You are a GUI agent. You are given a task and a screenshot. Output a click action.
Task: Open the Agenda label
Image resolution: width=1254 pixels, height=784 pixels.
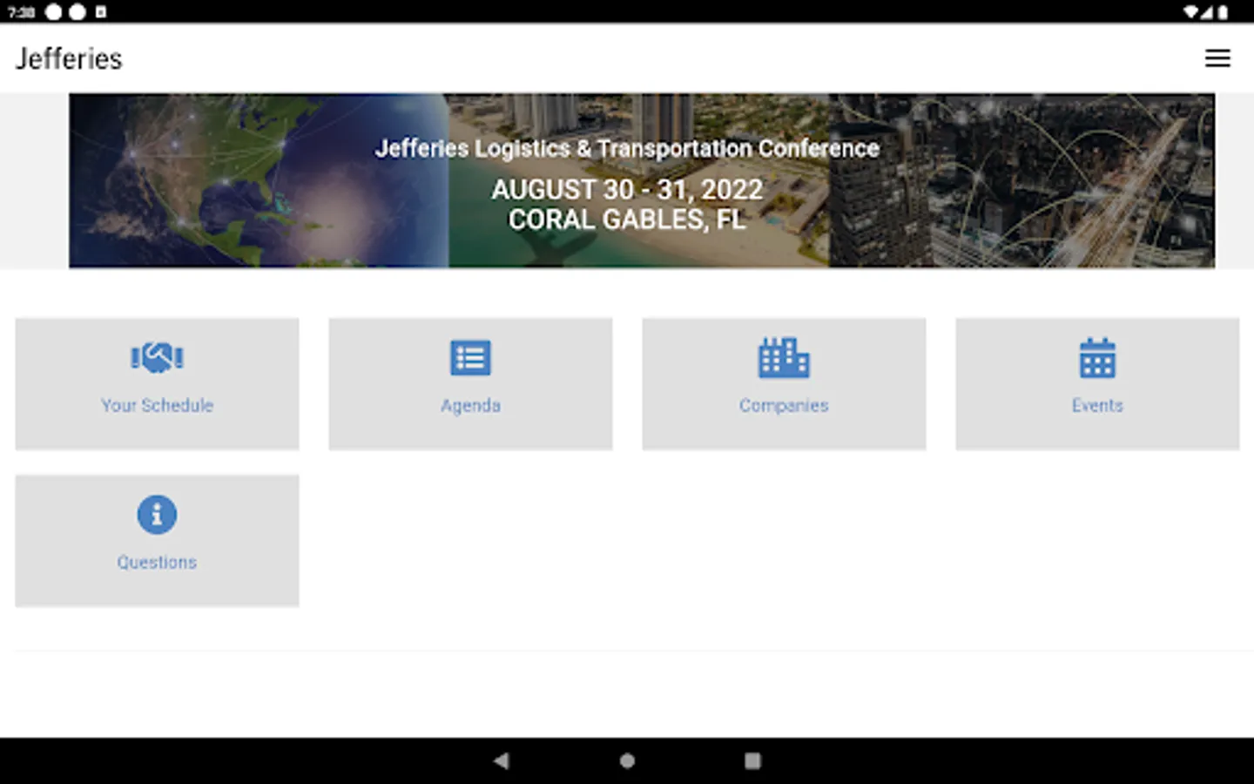470,406
